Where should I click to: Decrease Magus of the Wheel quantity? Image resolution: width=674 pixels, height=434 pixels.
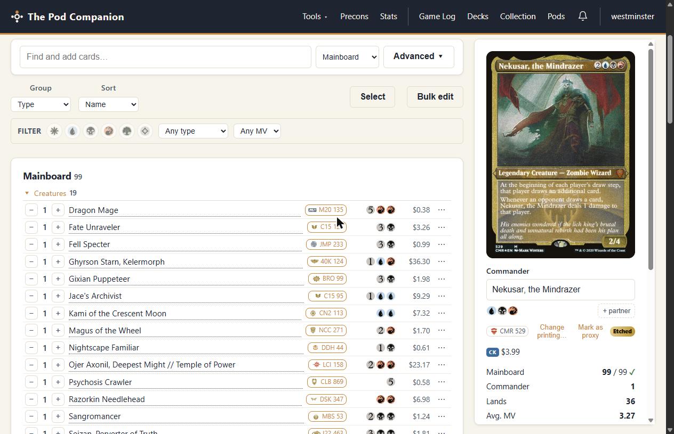coord(31,330)
